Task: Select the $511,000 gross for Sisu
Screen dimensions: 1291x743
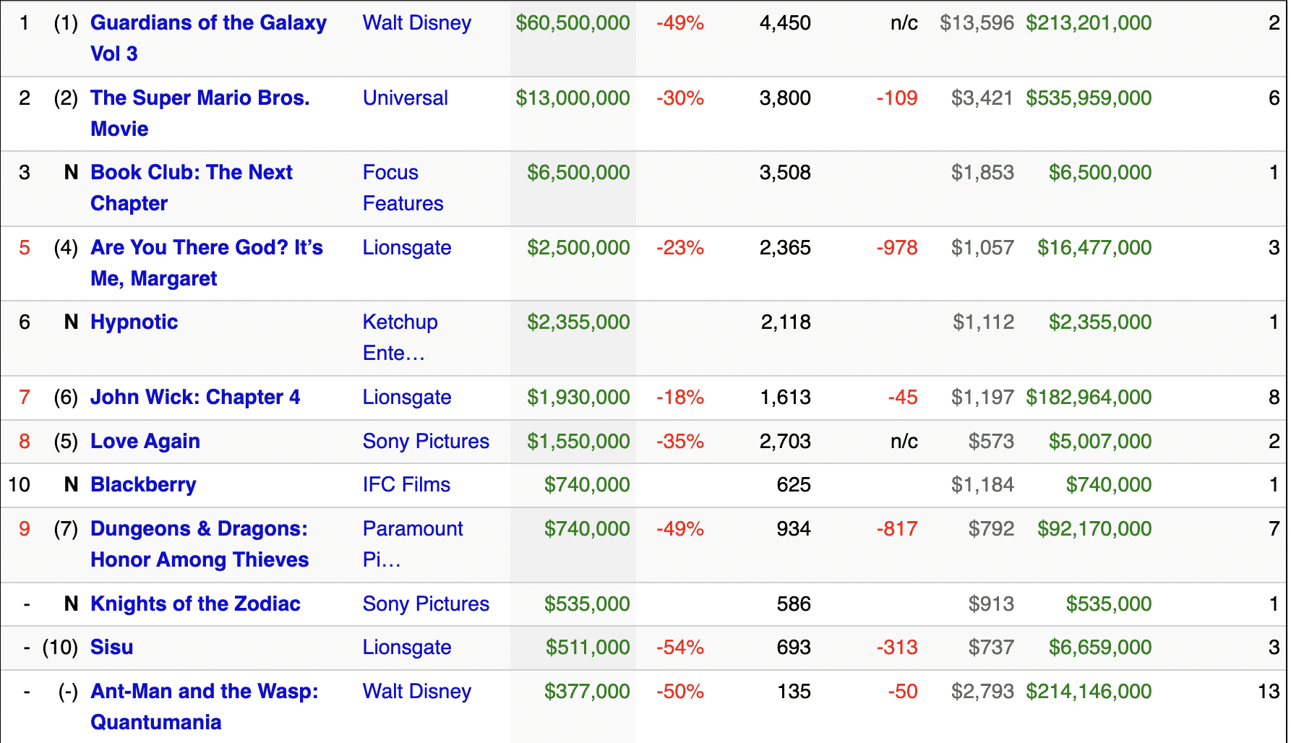Action: pyautogui.click(x=588, y=648)
